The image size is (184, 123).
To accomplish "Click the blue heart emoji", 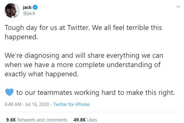I will 9,92.
